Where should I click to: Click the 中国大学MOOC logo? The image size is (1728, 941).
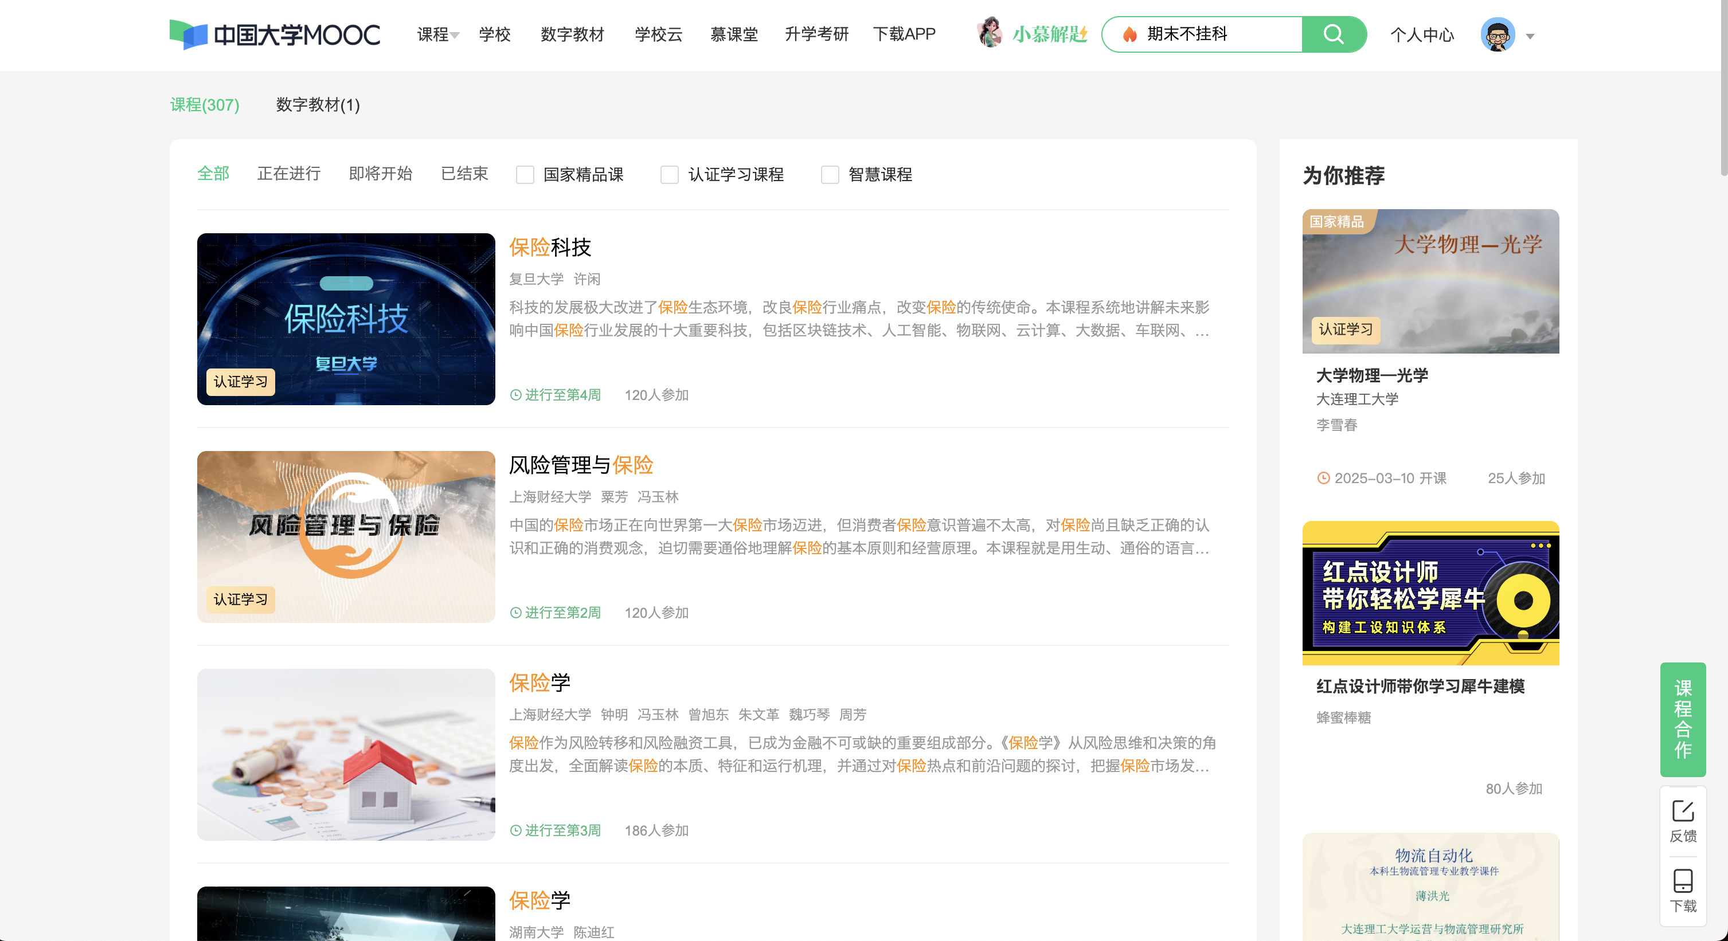(275, 34)
